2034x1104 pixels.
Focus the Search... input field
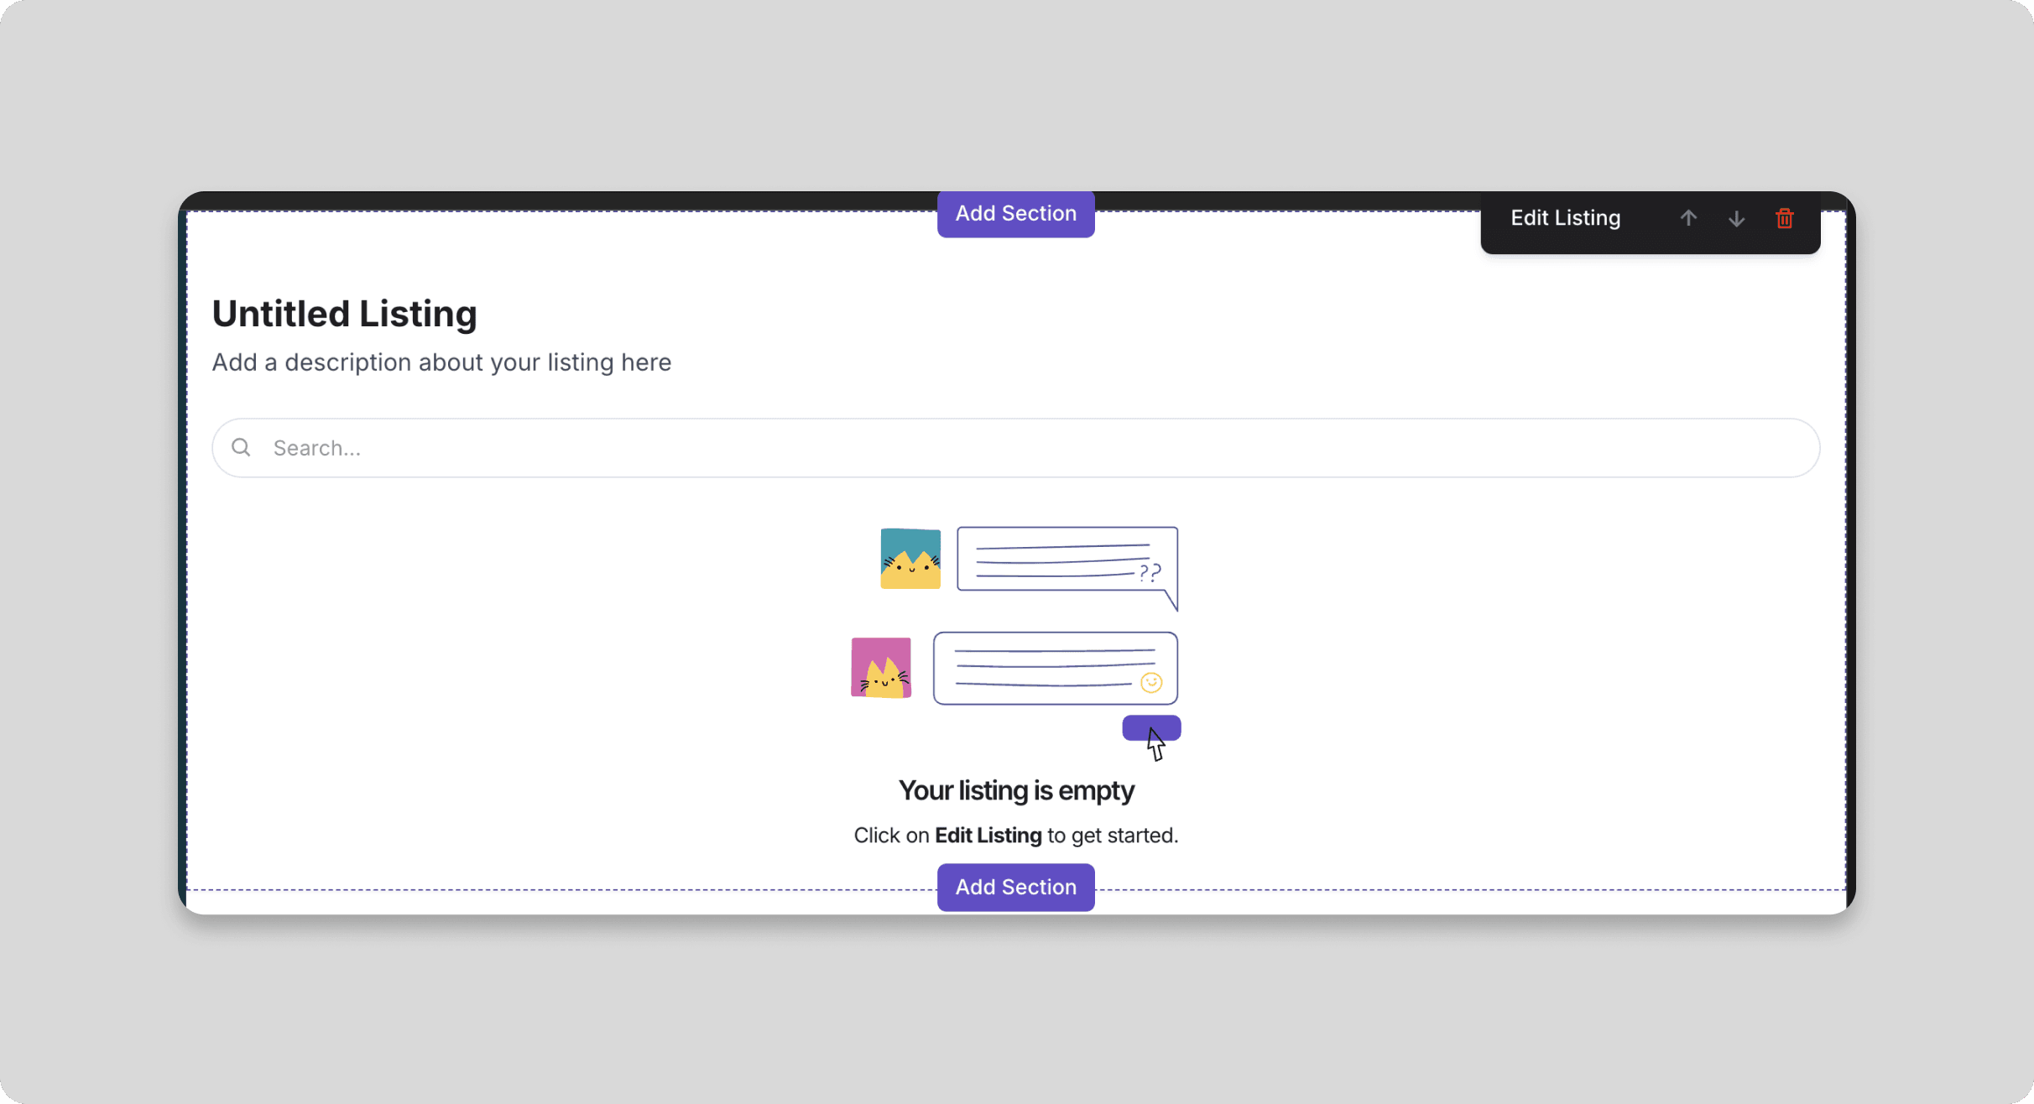1015,448
